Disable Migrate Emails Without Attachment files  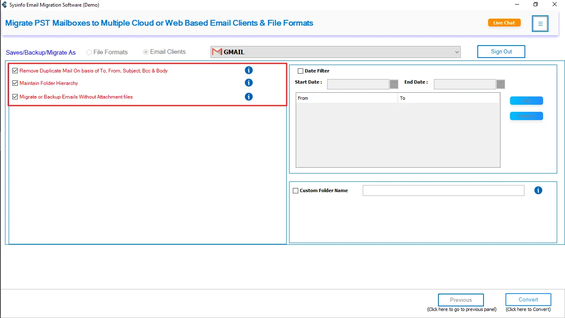[15, 97]
